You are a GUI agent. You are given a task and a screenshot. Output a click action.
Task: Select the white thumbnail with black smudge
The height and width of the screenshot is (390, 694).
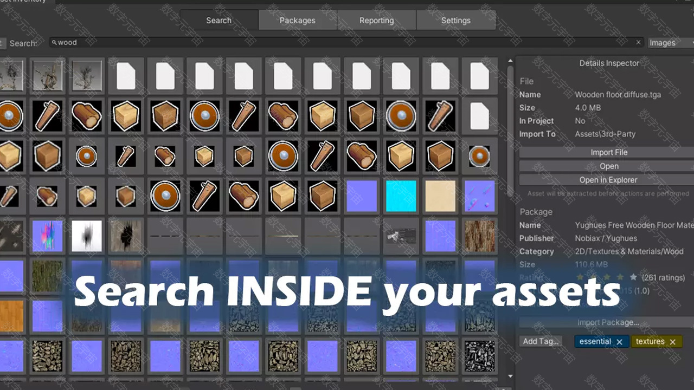tap(87, 236)
